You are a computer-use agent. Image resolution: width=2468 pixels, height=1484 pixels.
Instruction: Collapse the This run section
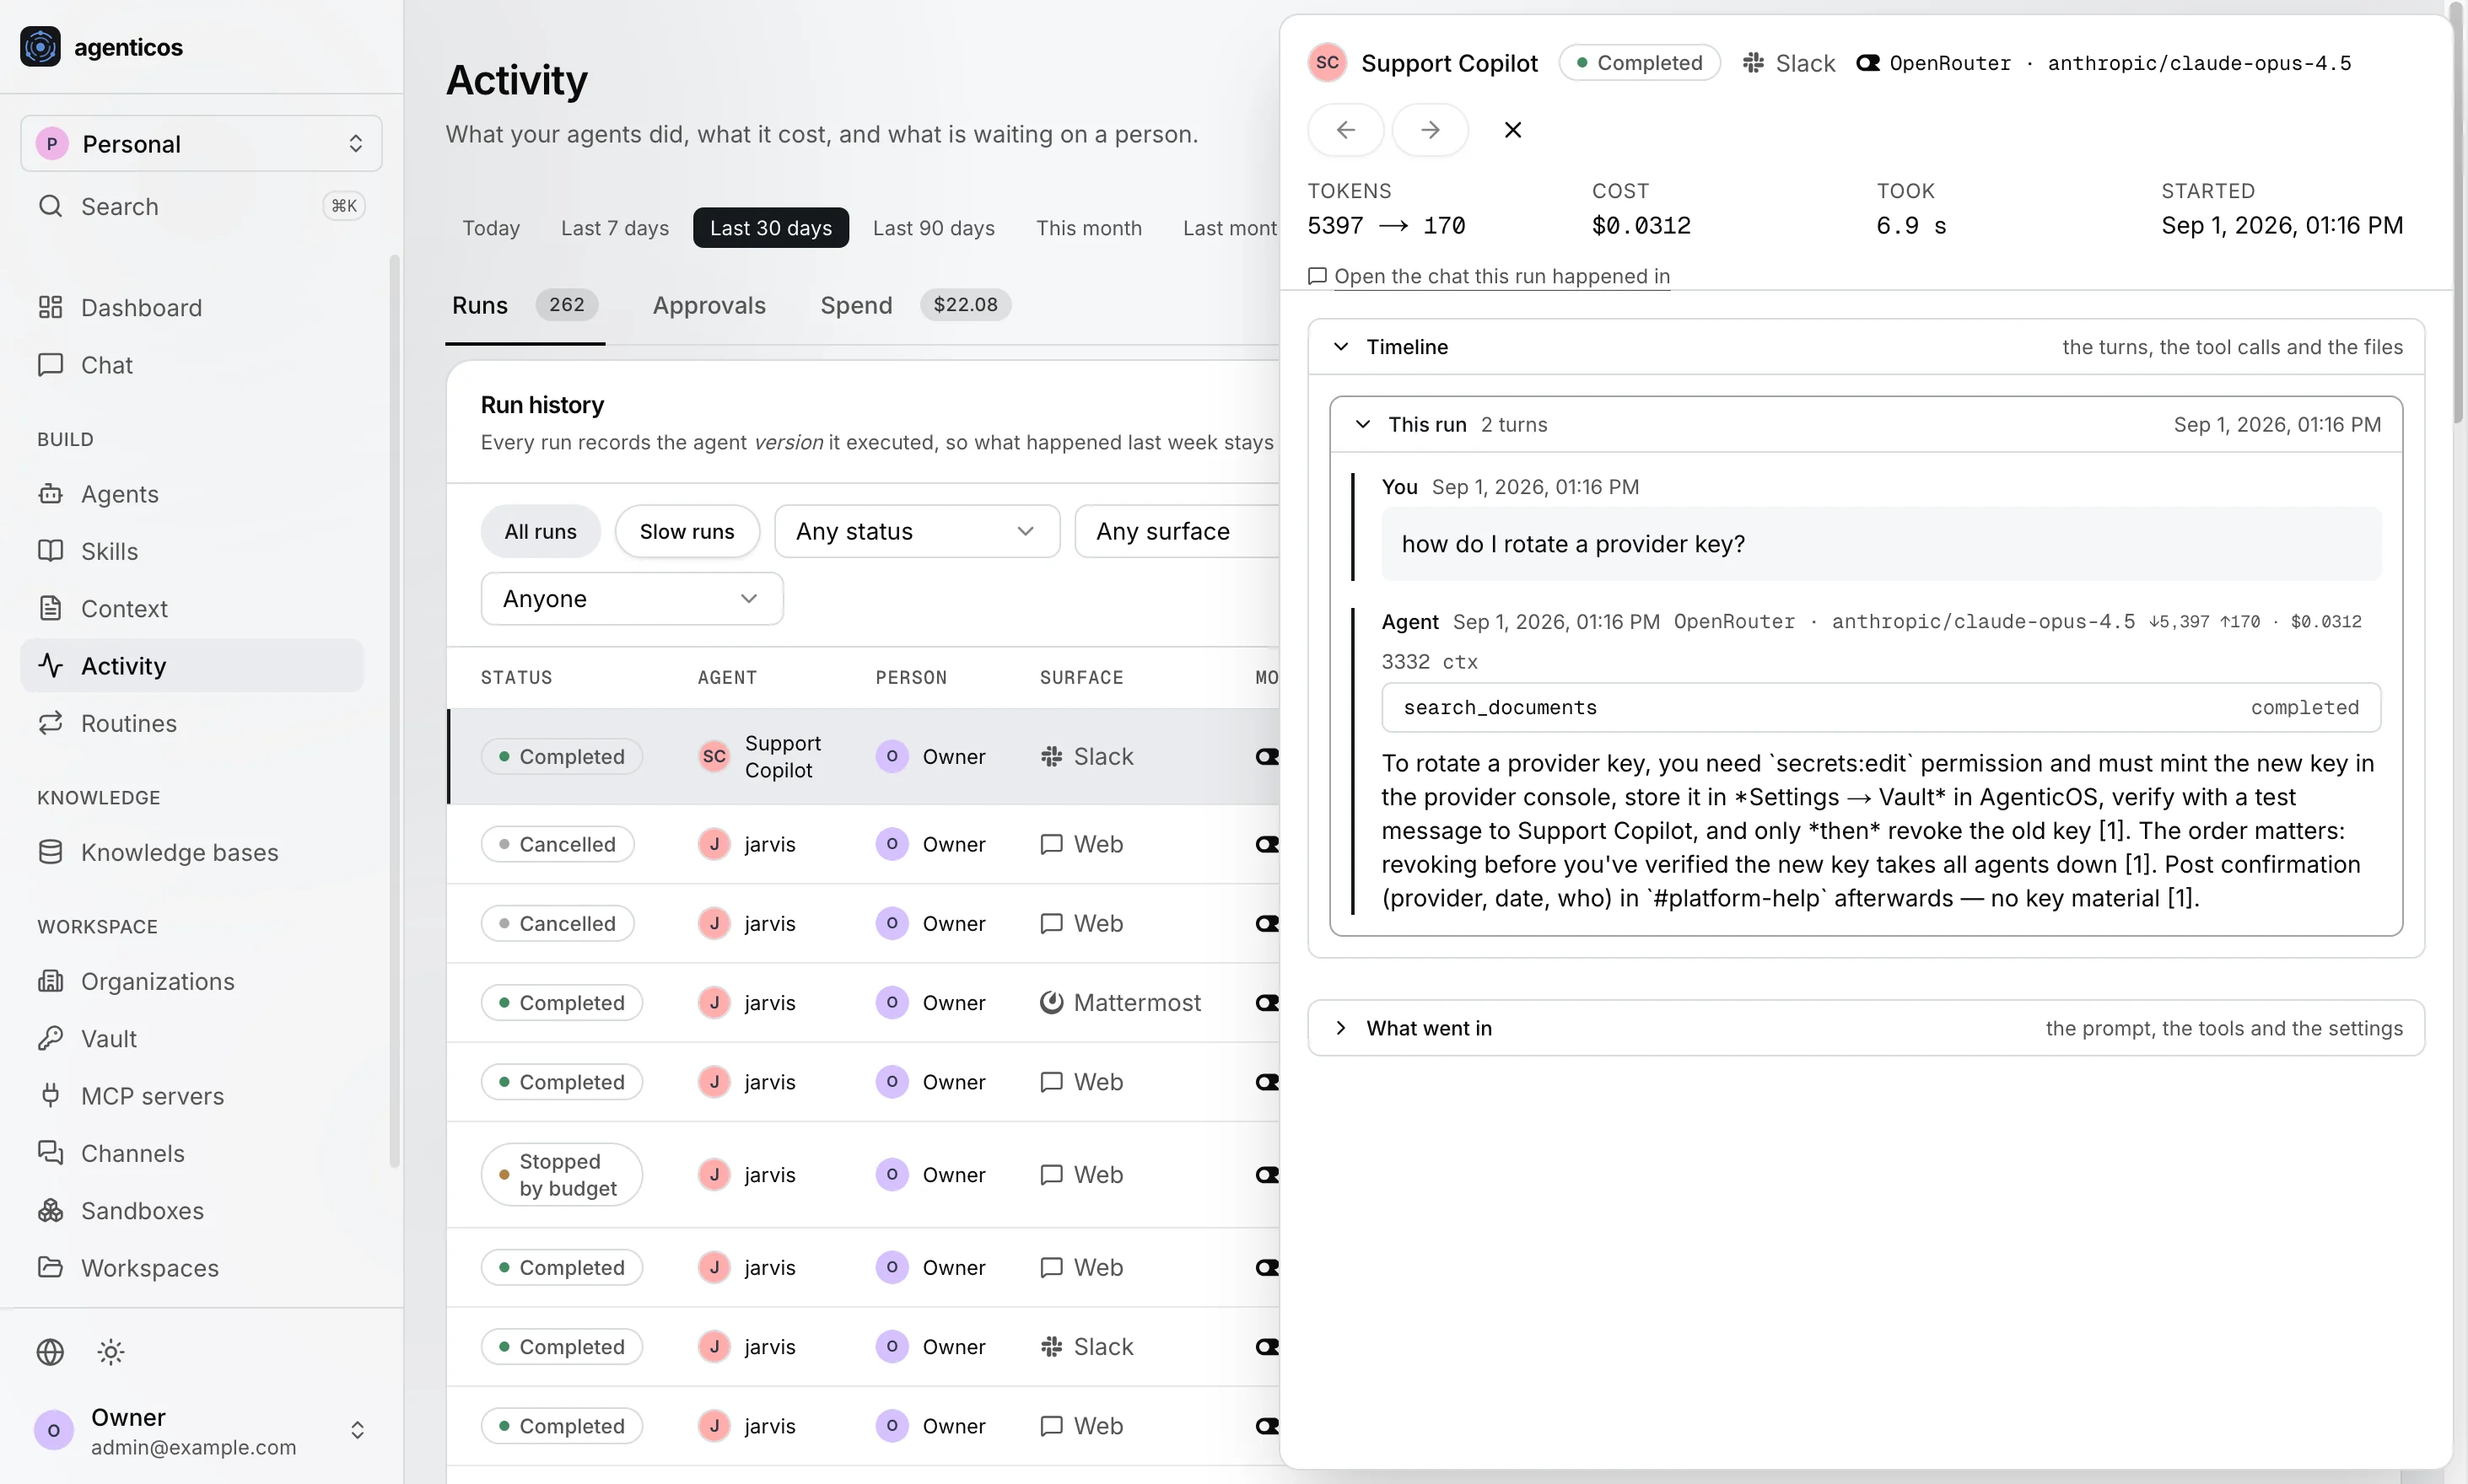tap(1866, 424)
